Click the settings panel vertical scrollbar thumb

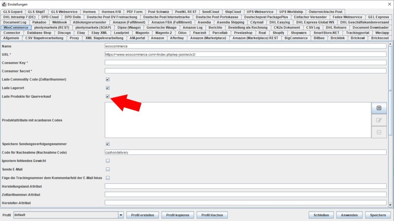click(x=390, y=91)
